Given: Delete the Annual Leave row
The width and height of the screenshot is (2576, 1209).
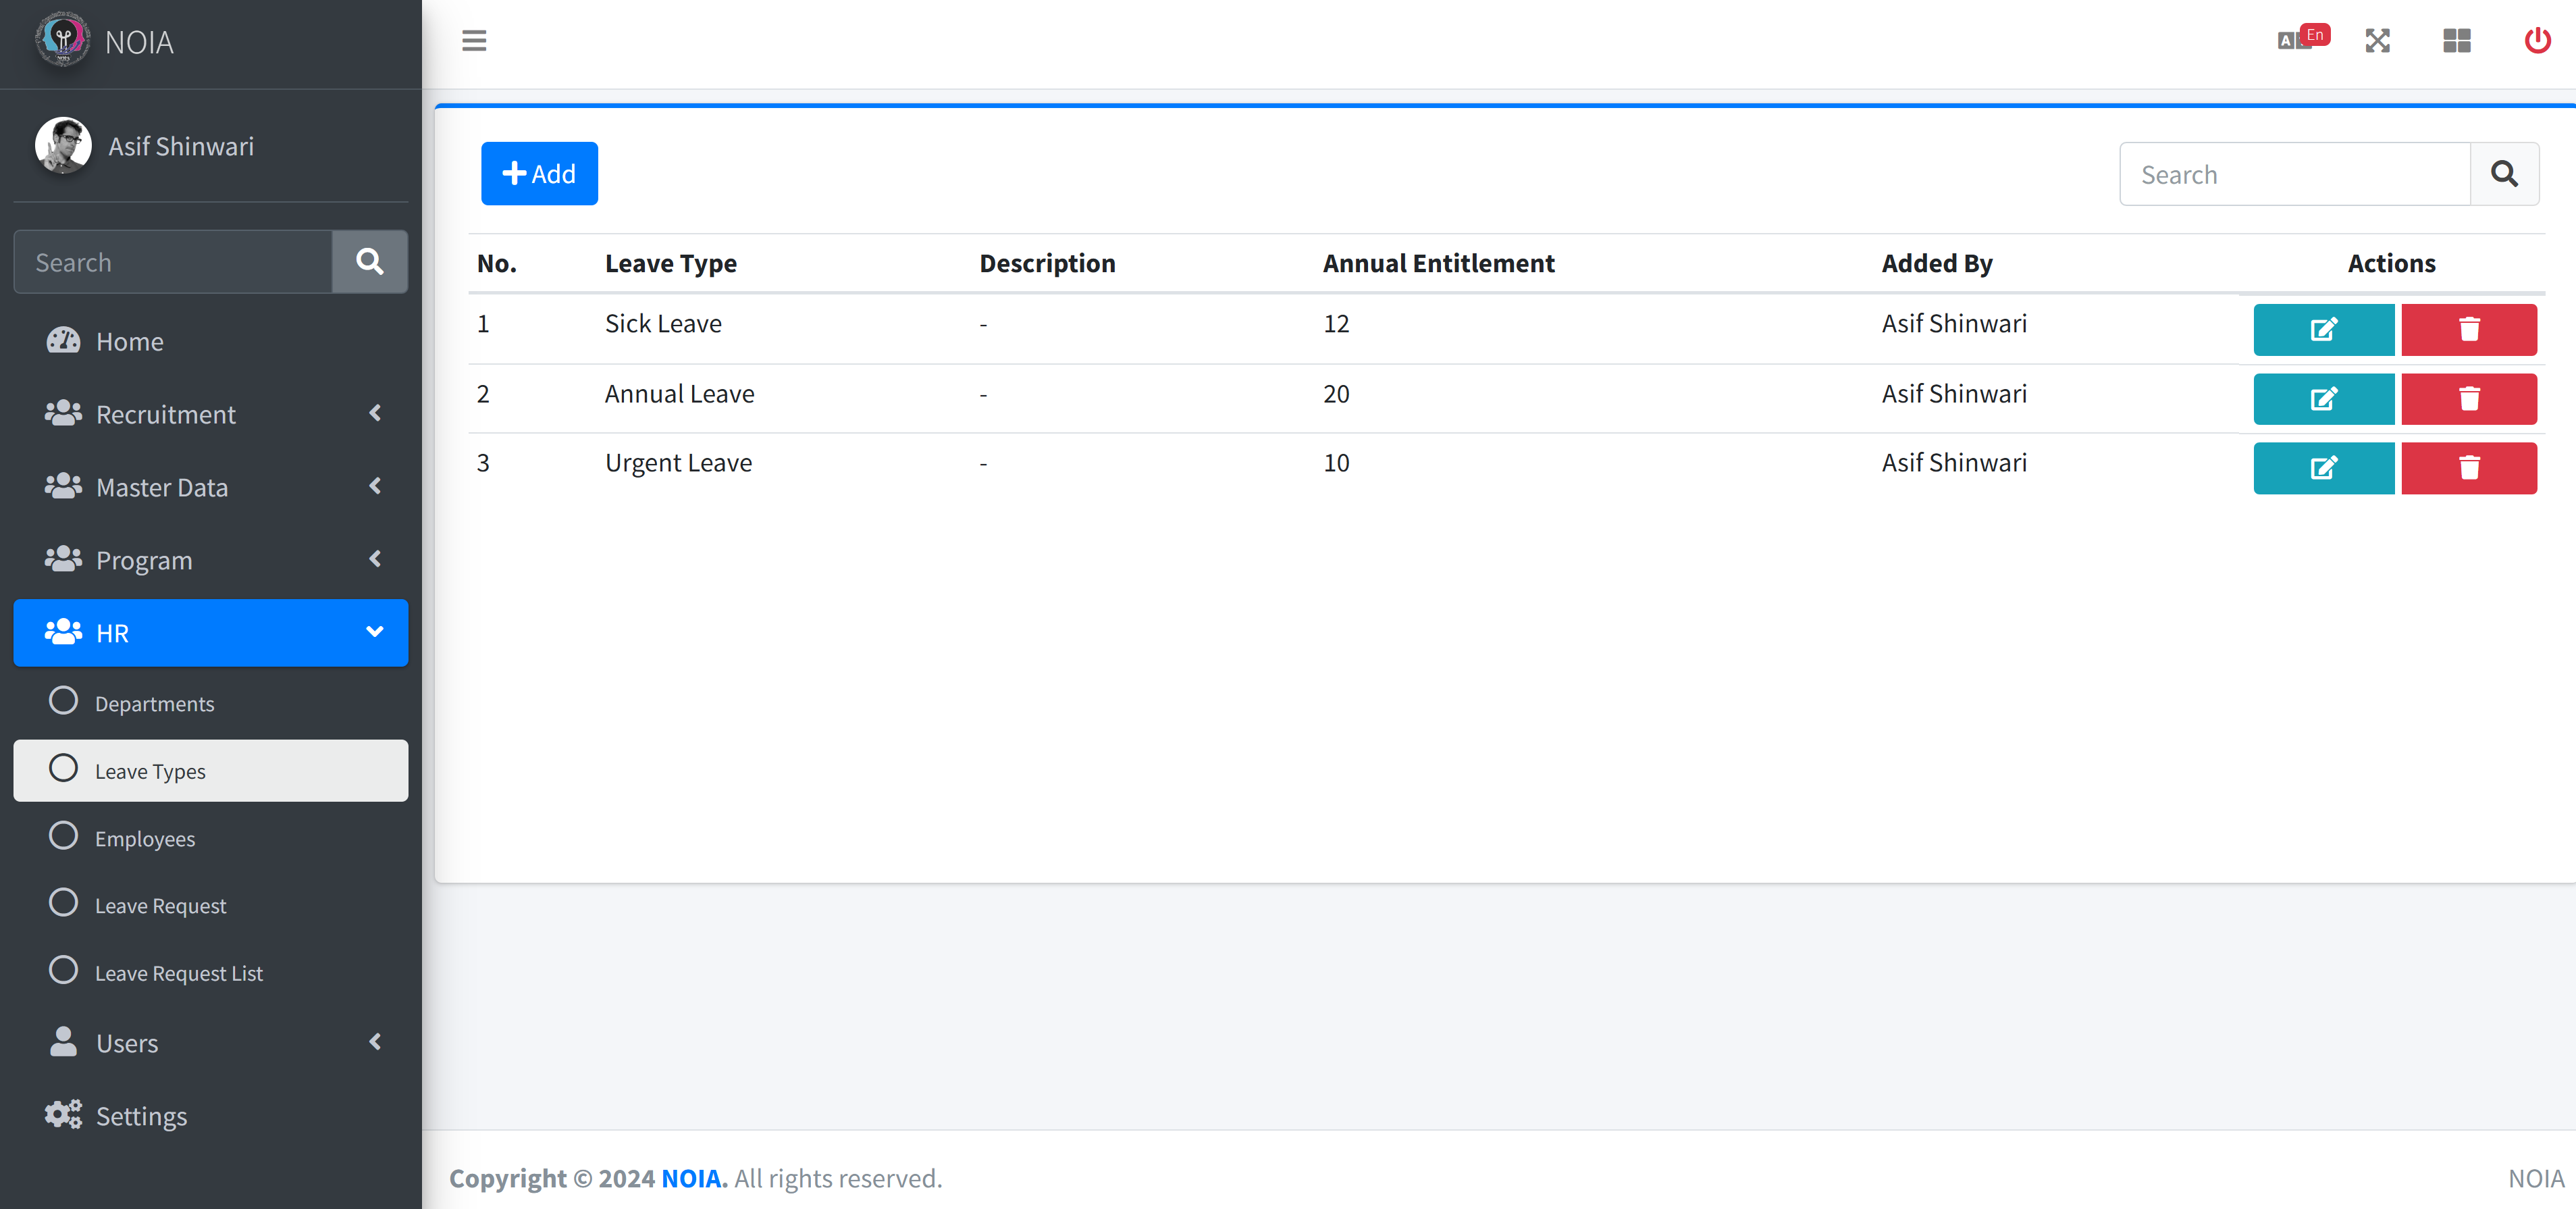Looking at the screenshot, I should click(x=2468, y=399).
